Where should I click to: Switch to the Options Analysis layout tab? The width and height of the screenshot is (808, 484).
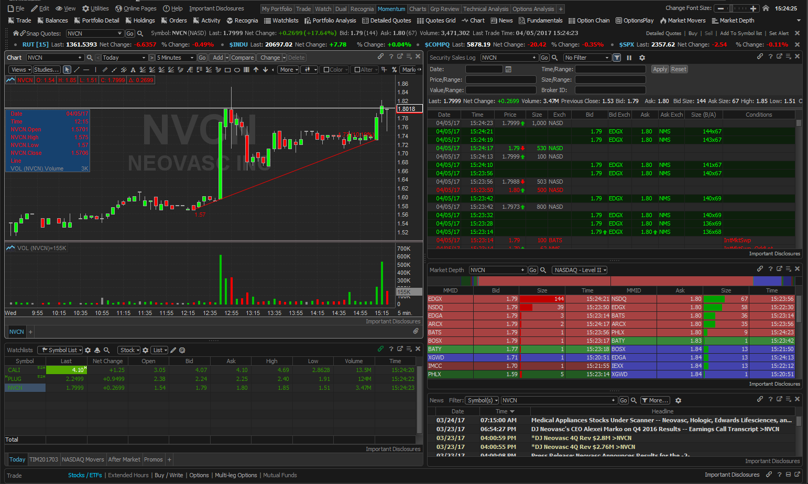click(533, 9)
